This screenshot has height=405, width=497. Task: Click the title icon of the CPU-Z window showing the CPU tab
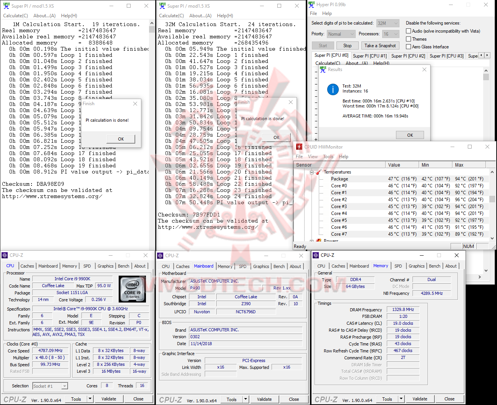5,255
